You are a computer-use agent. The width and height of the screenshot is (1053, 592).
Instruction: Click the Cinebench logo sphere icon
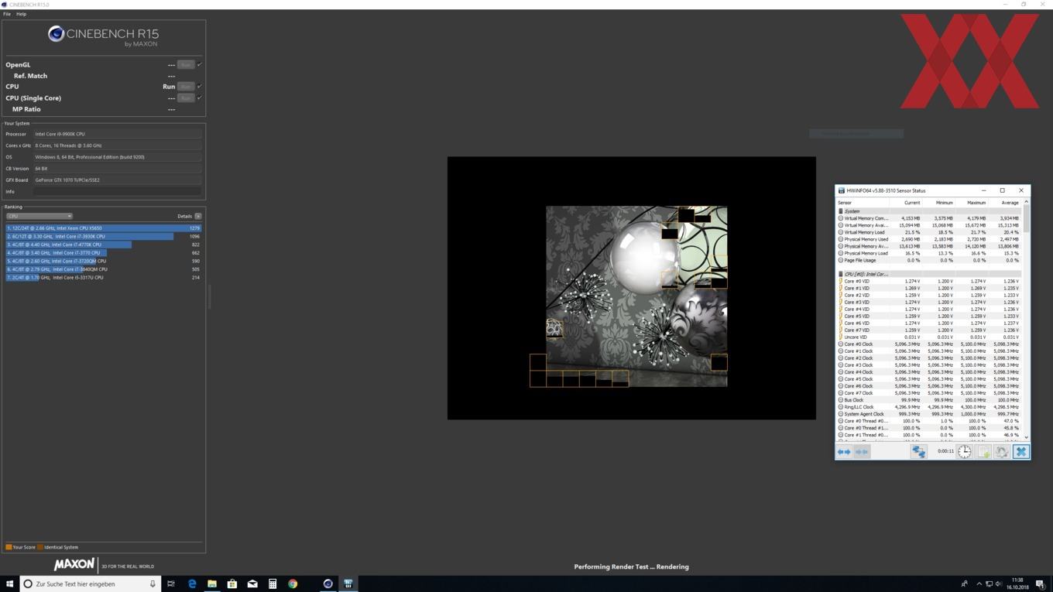[56, 33]
